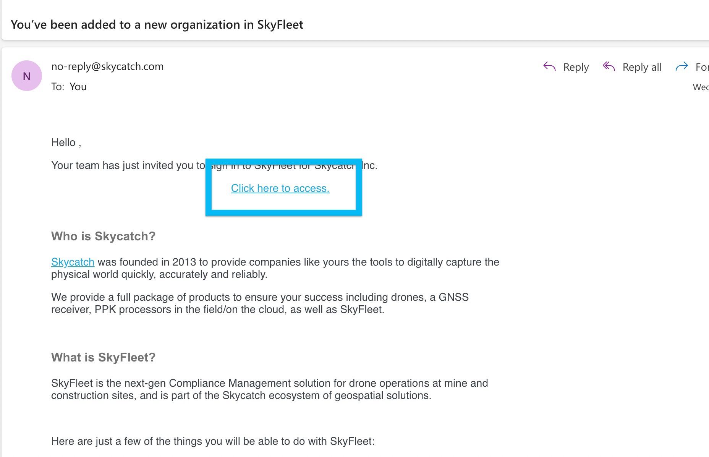Screen dimensions: 709x457
Task: Click the 'We provide a full package' paragraph
Action: click(x=260, y=303)
